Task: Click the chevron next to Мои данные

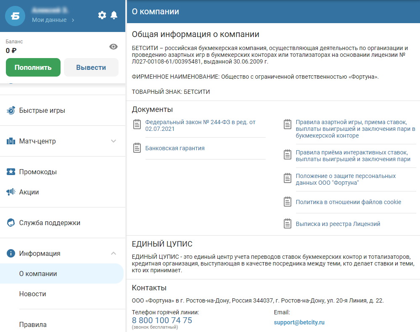Action: pos(73,20)
